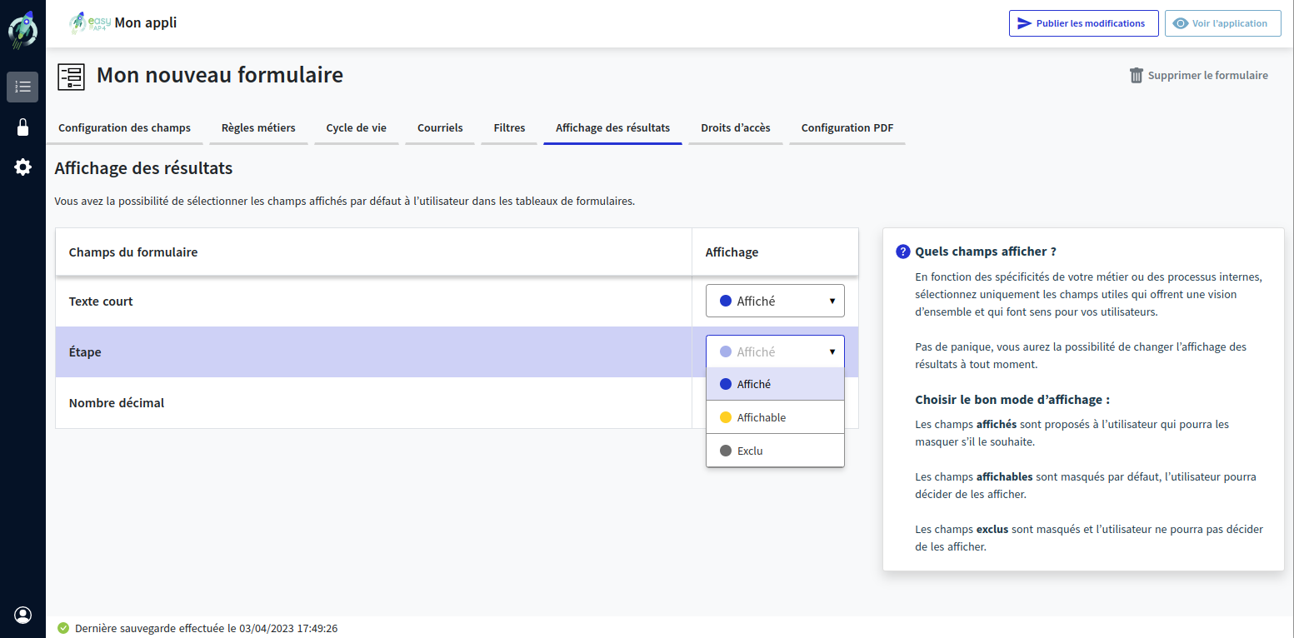The image size is (1294, 638).
Task: Go to the Droits d'accès tab
Action: pyautogui.click(x=735, y=128)
